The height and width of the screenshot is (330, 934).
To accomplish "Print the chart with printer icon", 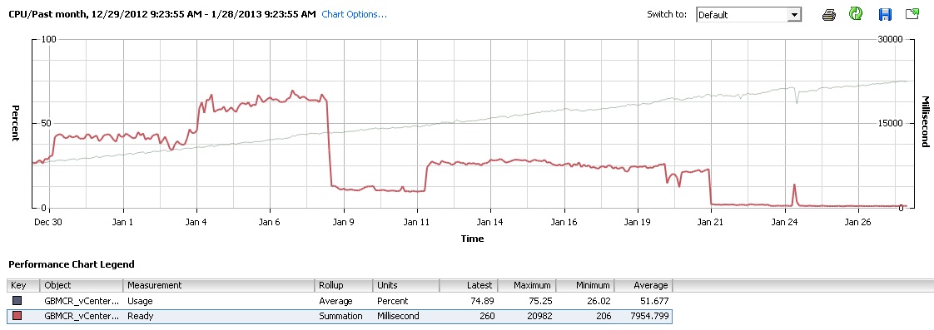I will pyautogui.click(x=829, y=15).
